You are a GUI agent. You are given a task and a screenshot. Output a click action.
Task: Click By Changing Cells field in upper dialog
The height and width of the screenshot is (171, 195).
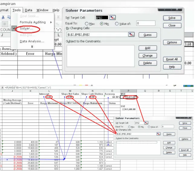tap(97, 34)
